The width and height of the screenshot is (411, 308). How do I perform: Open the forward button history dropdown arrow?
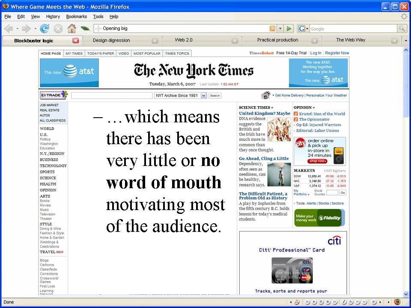[35, 29]
